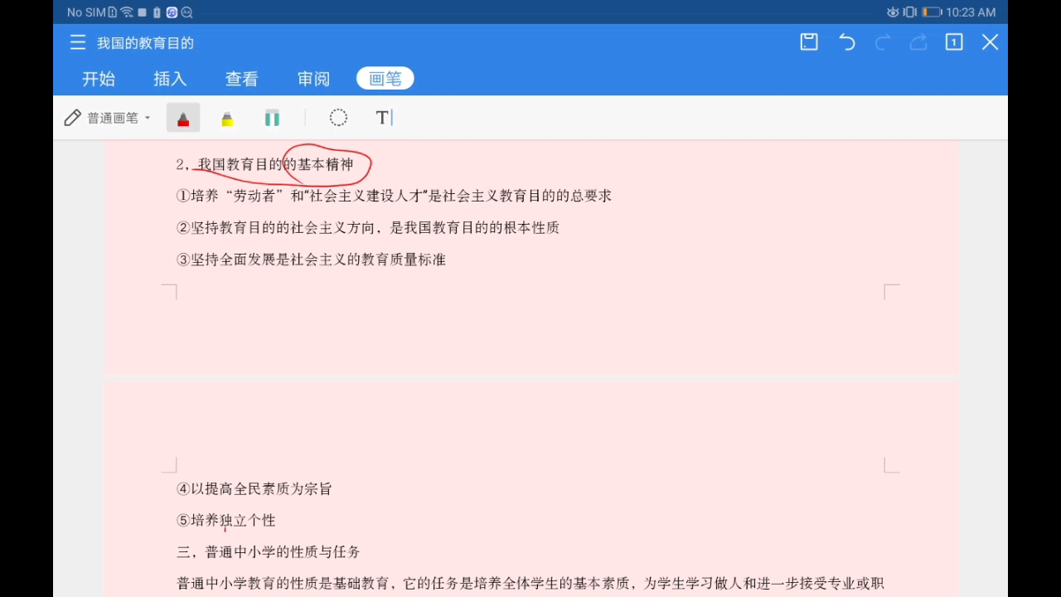Select the yellow highlighter tool

[227, 118]
